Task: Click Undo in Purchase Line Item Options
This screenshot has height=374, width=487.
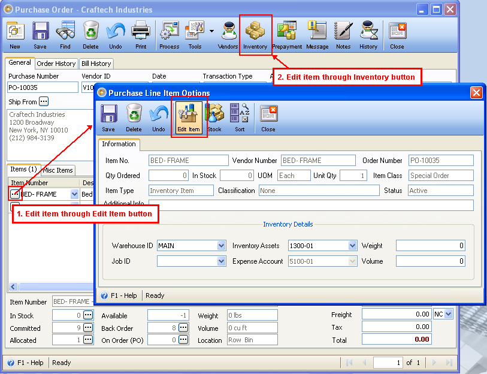Action: [159, 118]
